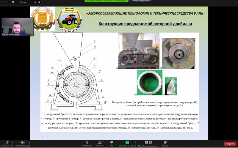Go to next slide arrow on presentation
This screenshot has width=238, height=148.
tap(48, 137)
